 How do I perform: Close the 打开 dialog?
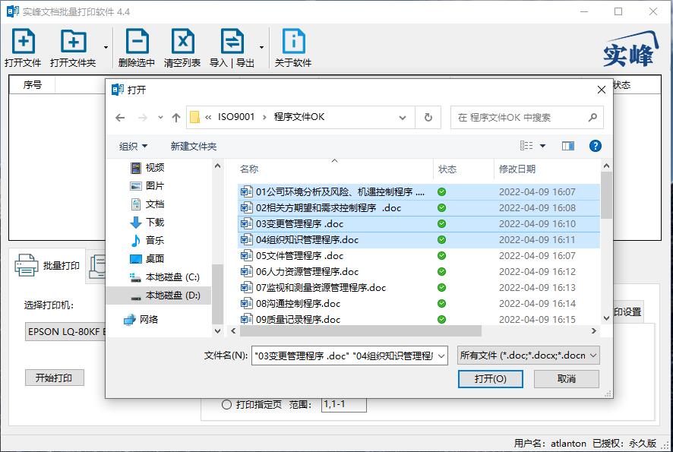(x=602, y=90)
